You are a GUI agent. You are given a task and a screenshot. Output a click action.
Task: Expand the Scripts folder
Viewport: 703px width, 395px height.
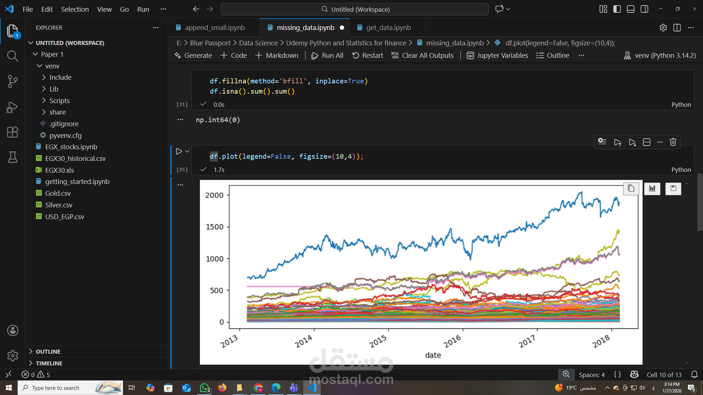click(x=59, y=101)
